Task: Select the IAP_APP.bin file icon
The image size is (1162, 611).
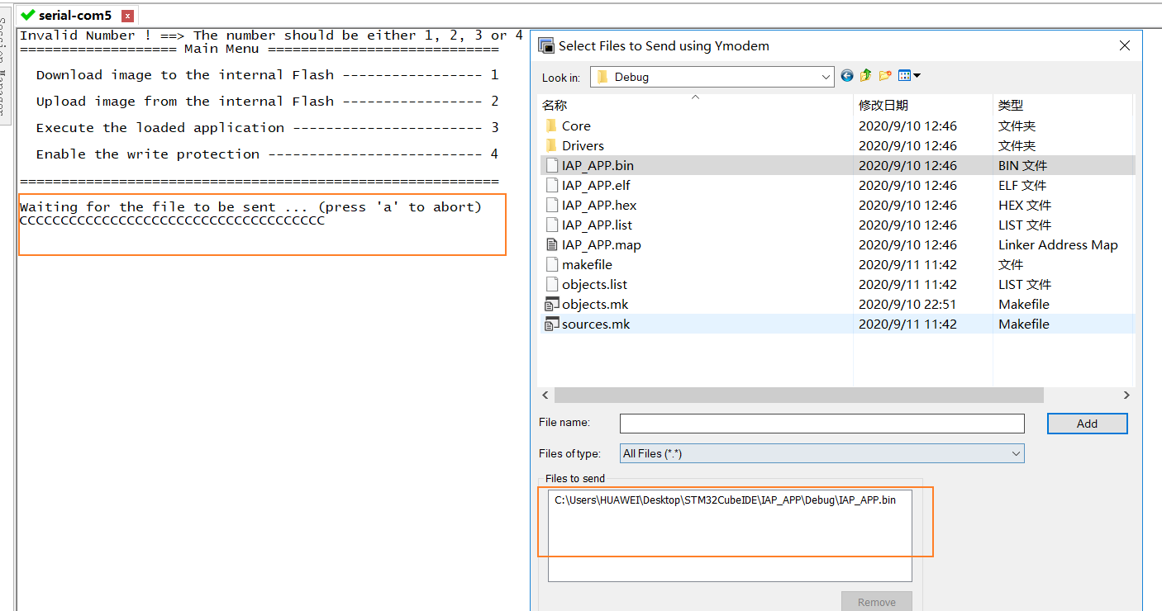Action: (x=551, y=165)
